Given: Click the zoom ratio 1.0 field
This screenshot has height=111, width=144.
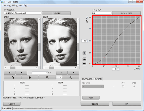Looking at the screenshot, I should [59, 77].
